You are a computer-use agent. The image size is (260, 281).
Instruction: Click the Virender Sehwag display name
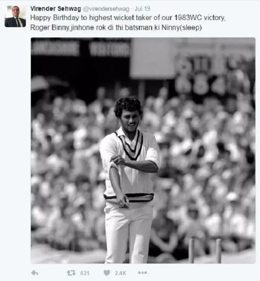[x=56, y=9]
